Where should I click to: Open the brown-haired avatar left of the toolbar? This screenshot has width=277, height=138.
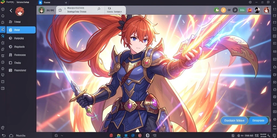(42, 10)
